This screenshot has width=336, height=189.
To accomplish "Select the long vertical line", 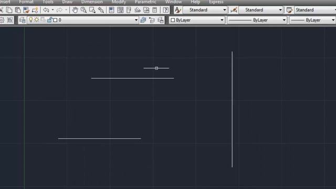I will tap(232, 109).
